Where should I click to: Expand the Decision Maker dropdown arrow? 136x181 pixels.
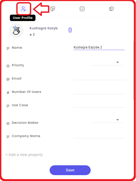(118, 120)
